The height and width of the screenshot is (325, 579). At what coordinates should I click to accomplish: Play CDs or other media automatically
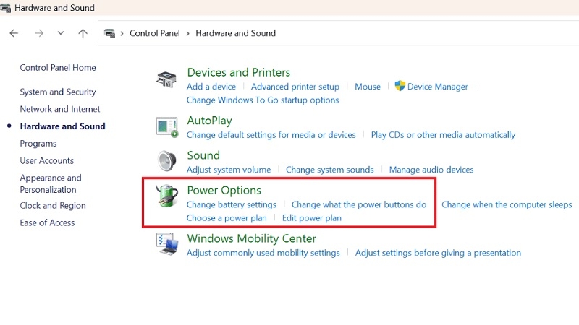coord(443,135)
